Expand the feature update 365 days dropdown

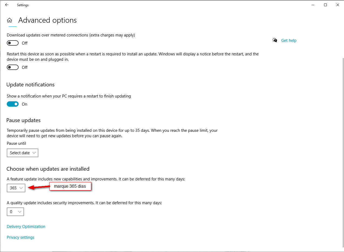[16, 188]
